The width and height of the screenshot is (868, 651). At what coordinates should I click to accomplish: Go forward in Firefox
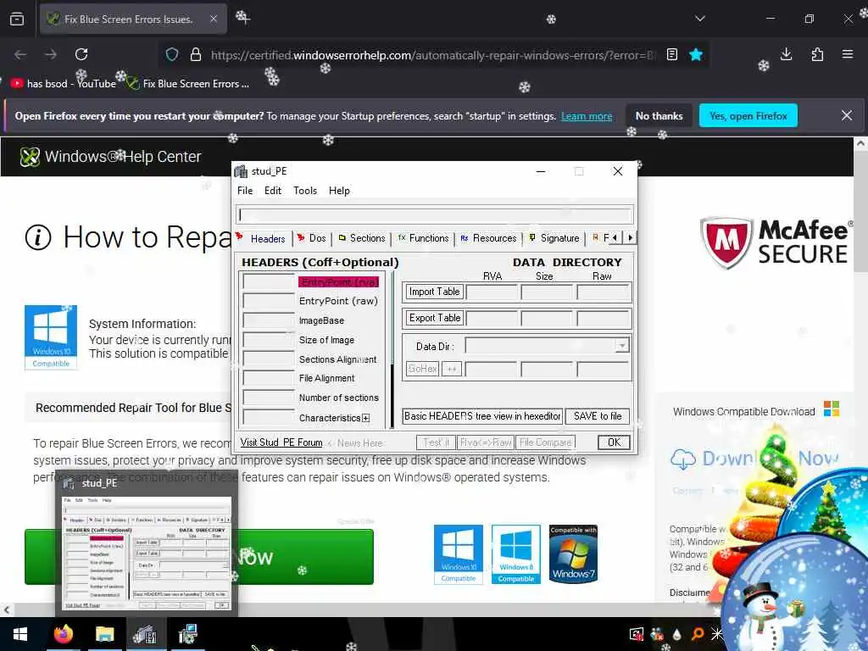pyautogui.click(x=51, y=54)
